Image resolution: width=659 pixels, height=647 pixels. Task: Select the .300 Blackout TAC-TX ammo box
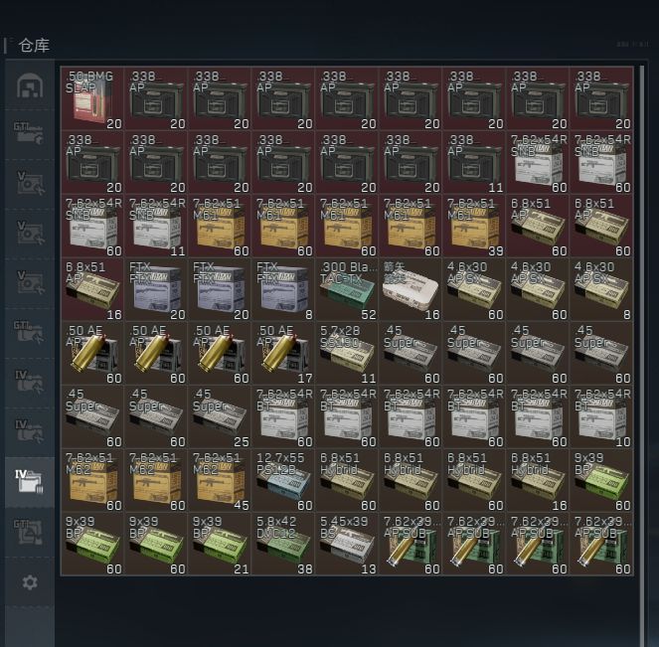347,289
